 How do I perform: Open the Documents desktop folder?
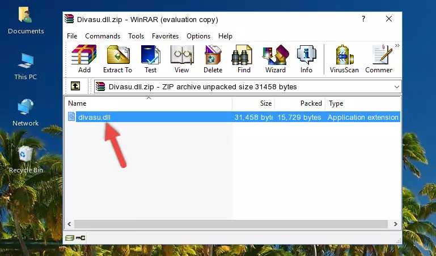click(x=26, y=20)
